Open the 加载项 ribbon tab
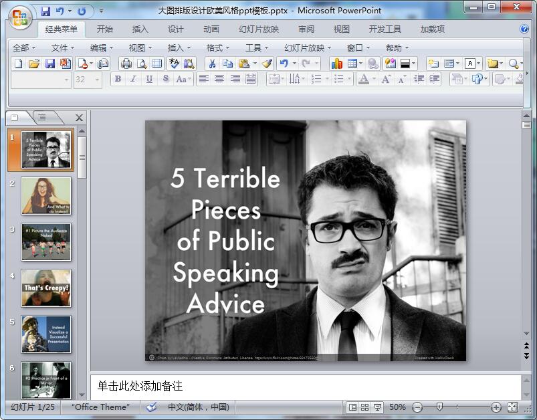The width and height of the screenshot is (537, 420). click(433, 29)
